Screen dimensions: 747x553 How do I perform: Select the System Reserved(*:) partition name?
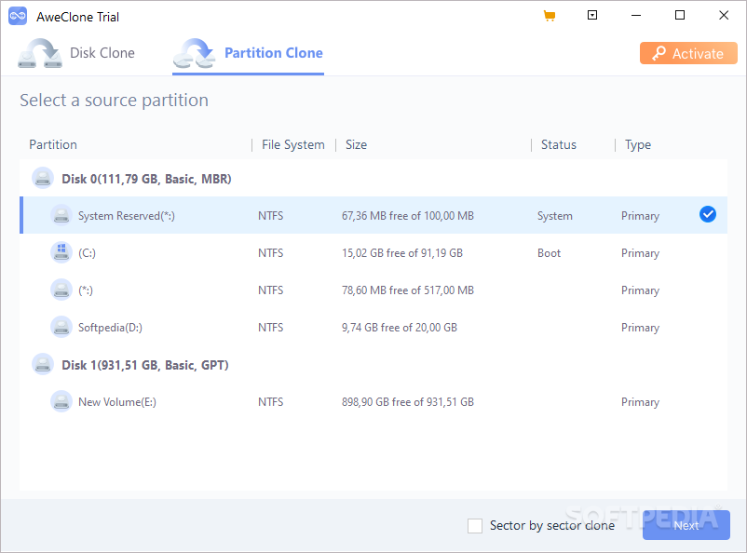pyautogui.click(x=127, y=216)
